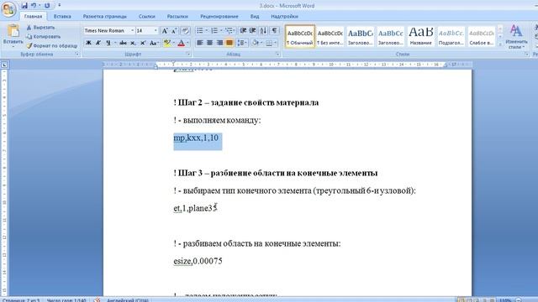Open the font size 14 dropdown
This screenshot has width=538, height=302.
click(156, 30)
